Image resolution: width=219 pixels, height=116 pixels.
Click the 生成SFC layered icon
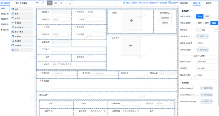(x=169, y=3)
